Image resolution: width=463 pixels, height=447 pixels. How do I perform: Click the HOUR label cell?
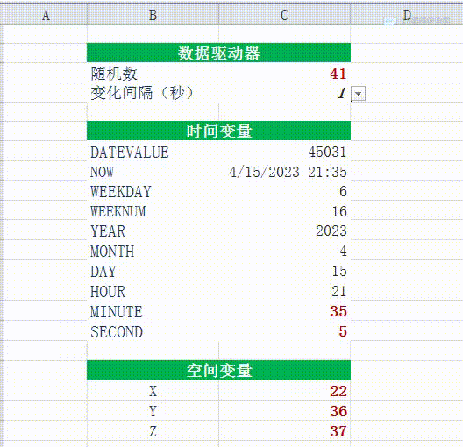tap(153, 291)
